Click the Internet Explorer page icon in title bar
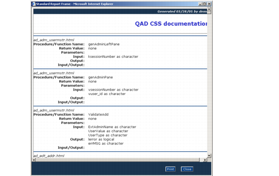Image resolution: width=279 pixels, height=176 pixels. [34, 4]
